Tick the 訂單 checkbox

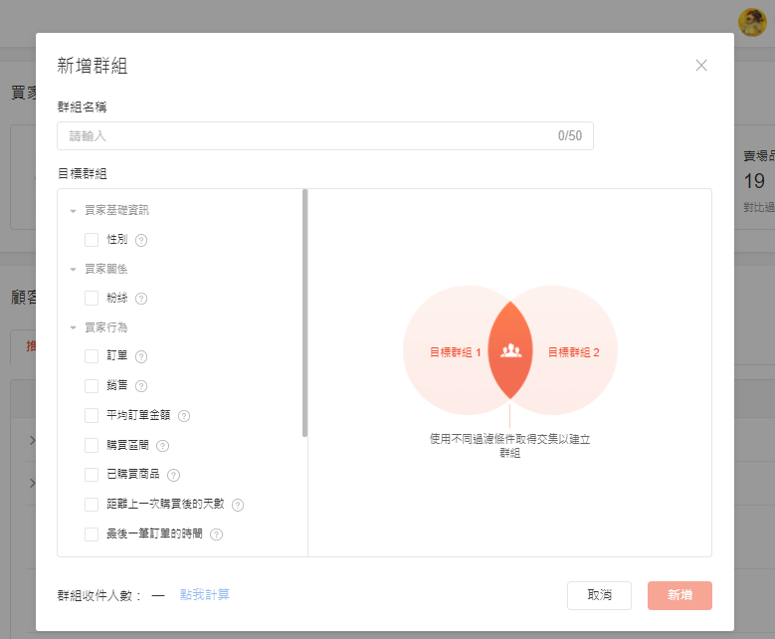tap(92, 356)
